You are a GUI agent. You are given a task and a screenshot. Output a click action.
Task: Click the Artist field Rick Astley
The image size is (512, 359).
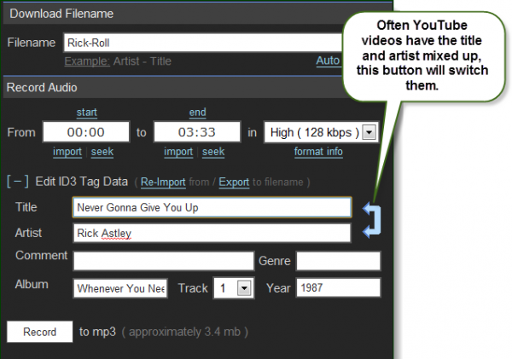(x=212, y=233)
